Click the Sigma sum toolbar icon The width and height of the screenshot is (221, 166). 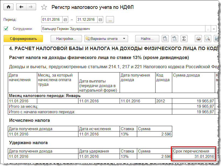pyautogui.click(x=184, y=39)
